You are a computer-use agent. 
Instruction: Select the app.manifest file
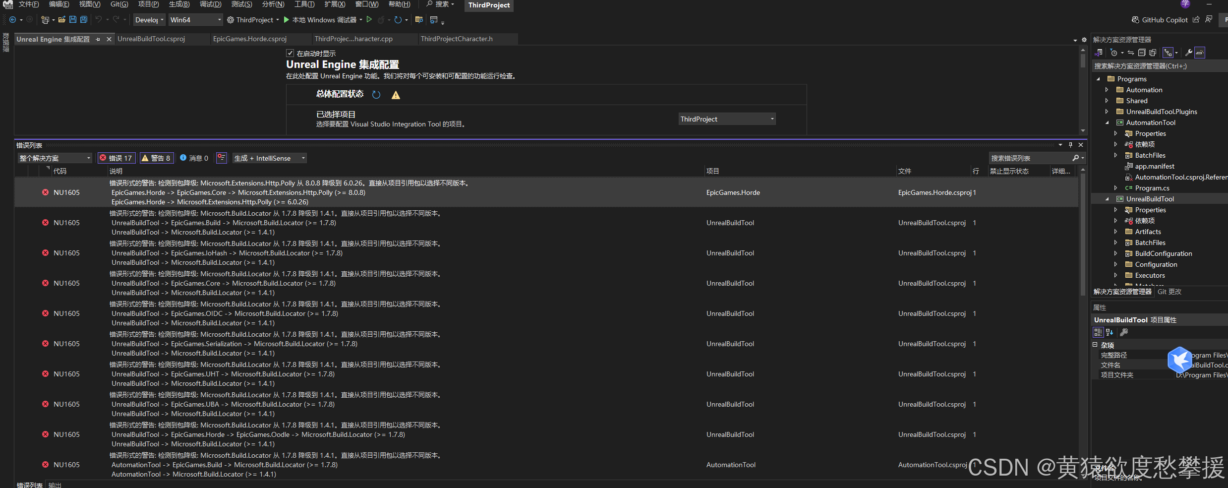click(1155, 166)
